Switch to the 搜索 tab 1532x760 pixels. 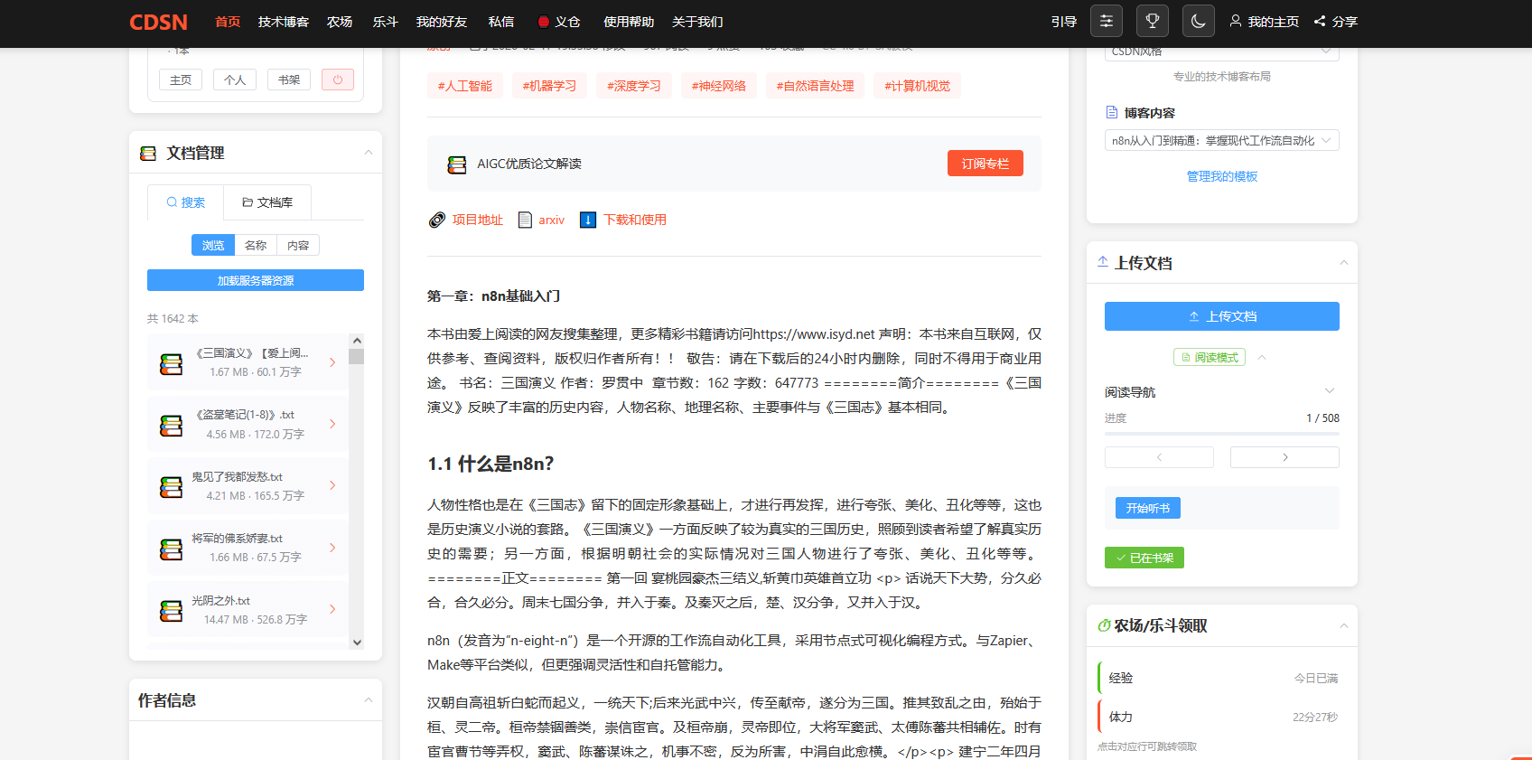(185, 202)
